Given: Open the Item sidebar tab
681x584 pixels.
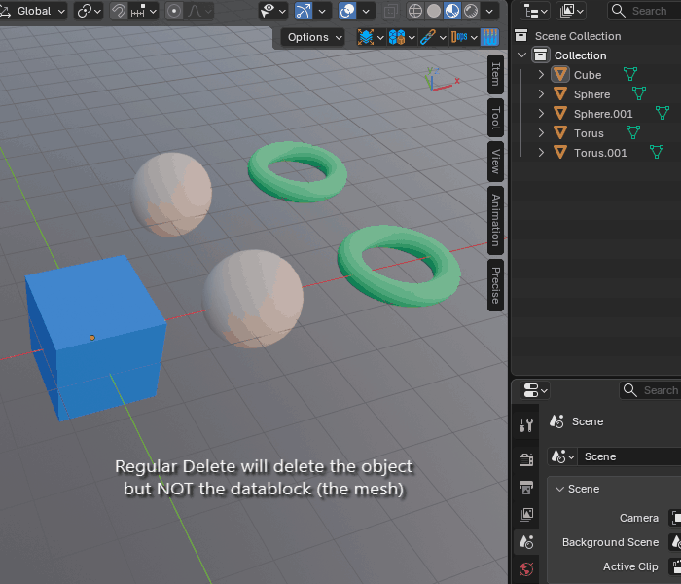Looking at the screenshot, I should [x=495, y=74].
